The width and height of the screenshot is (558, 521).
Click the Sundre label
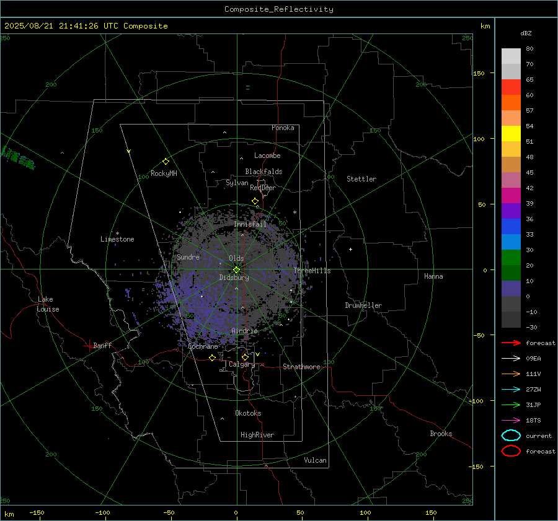(x=188, y=256)
